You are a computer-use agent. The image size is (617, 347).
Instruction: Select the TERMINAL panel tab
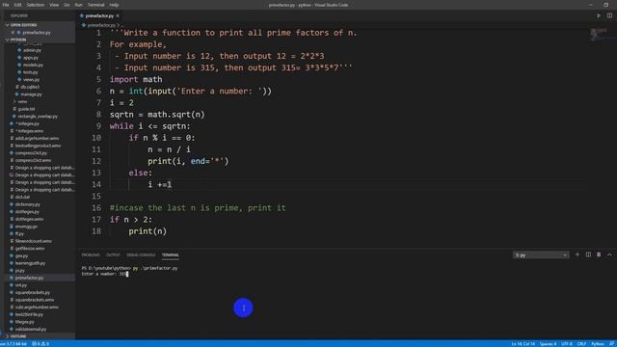(x=171, y=254)
